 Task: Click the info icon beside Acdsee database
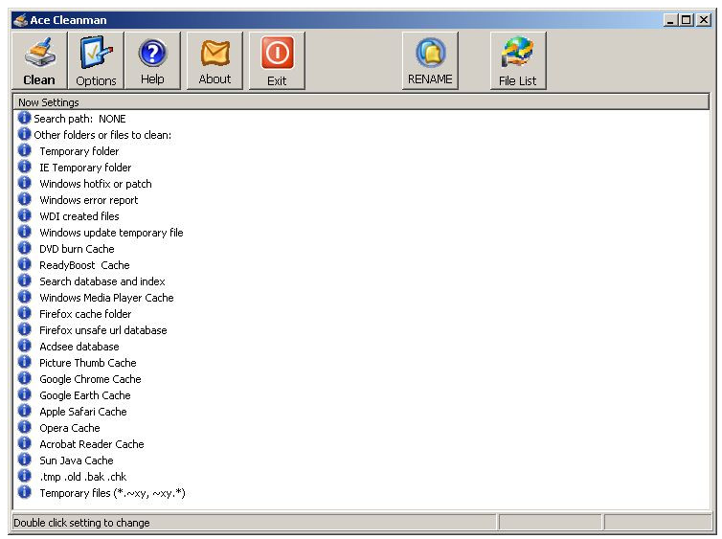click(x=24, y=347)
